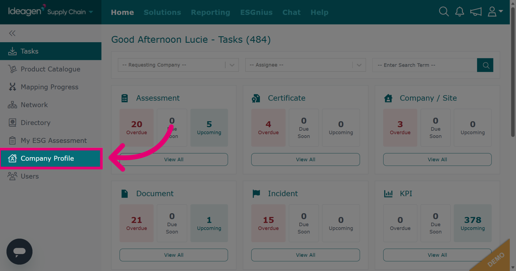Open KPI 0 Overdue tile

coord(400,223)
